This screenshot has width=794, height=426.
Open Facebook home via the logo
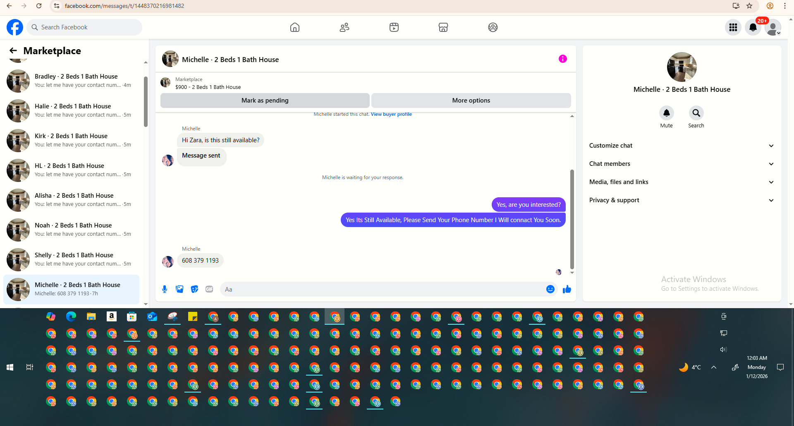[x=15, y=27]
